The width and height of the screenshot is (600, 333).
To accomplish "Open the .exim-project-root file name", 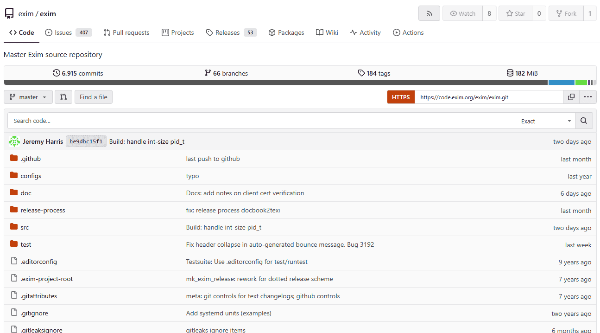I will coord(47,279).
